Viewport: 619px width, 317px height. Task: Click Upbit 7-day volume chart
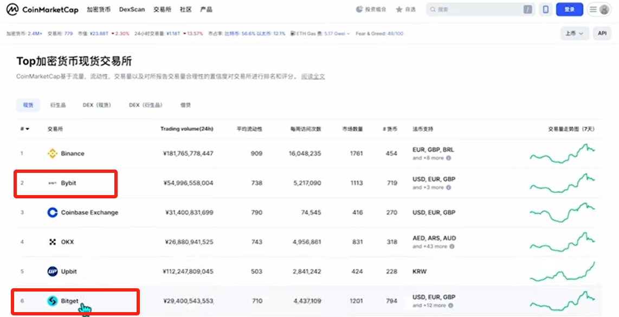pyautogui.click(x=562, y=271)
